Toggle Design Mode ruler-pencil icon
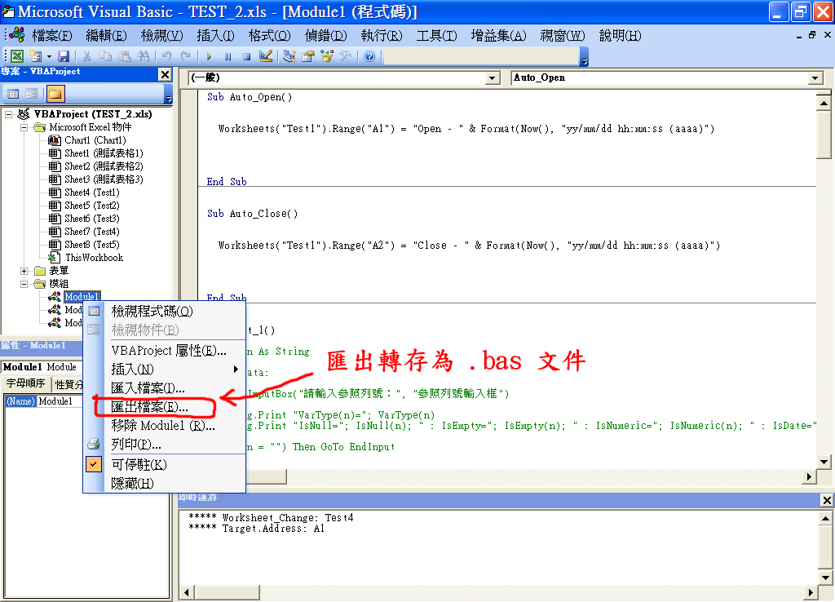The image size is (835, 602). tap(266, 56)
